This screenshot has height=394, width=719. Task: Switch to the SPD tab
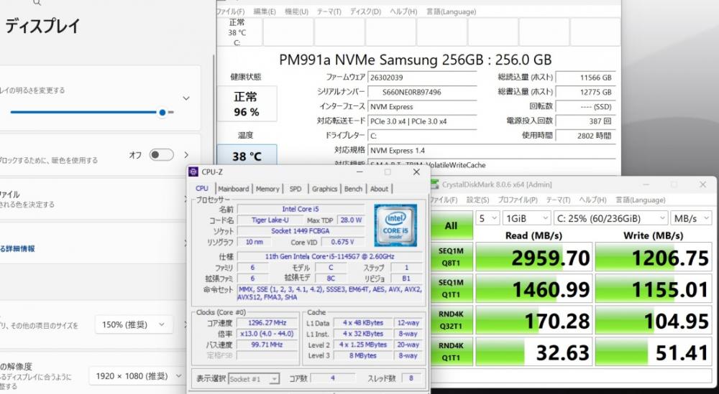(x=296, y=189)
